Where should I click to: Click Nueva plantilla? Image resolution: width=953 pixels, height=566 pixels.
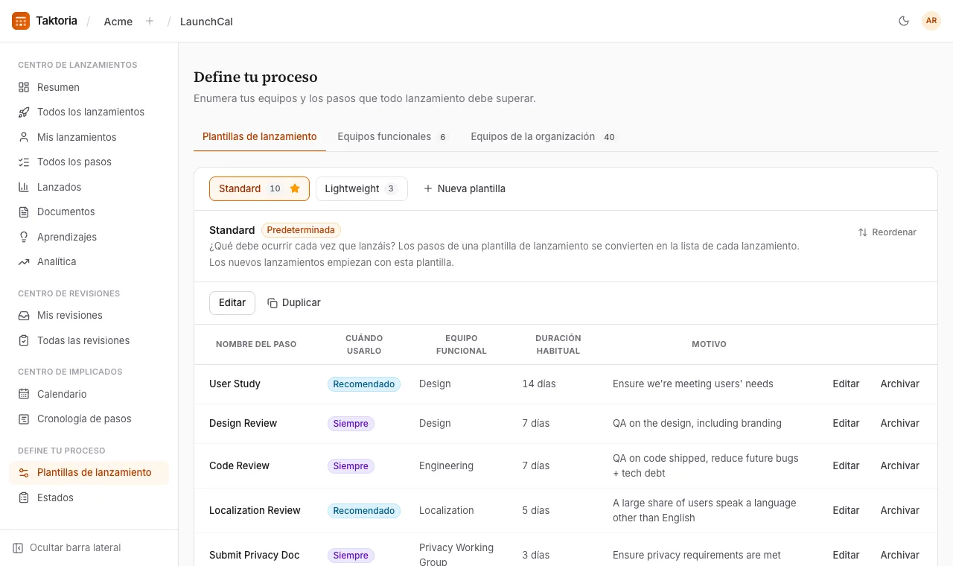tap(465, 188)
